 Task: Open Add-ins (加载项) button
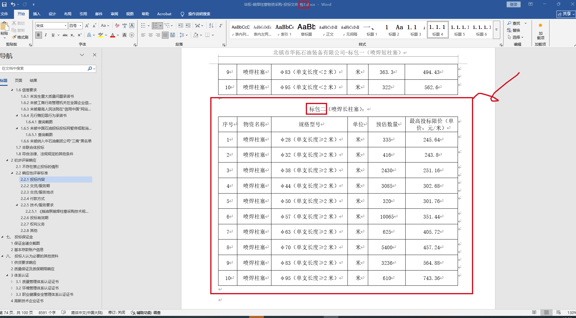click(x=540, y=31)
